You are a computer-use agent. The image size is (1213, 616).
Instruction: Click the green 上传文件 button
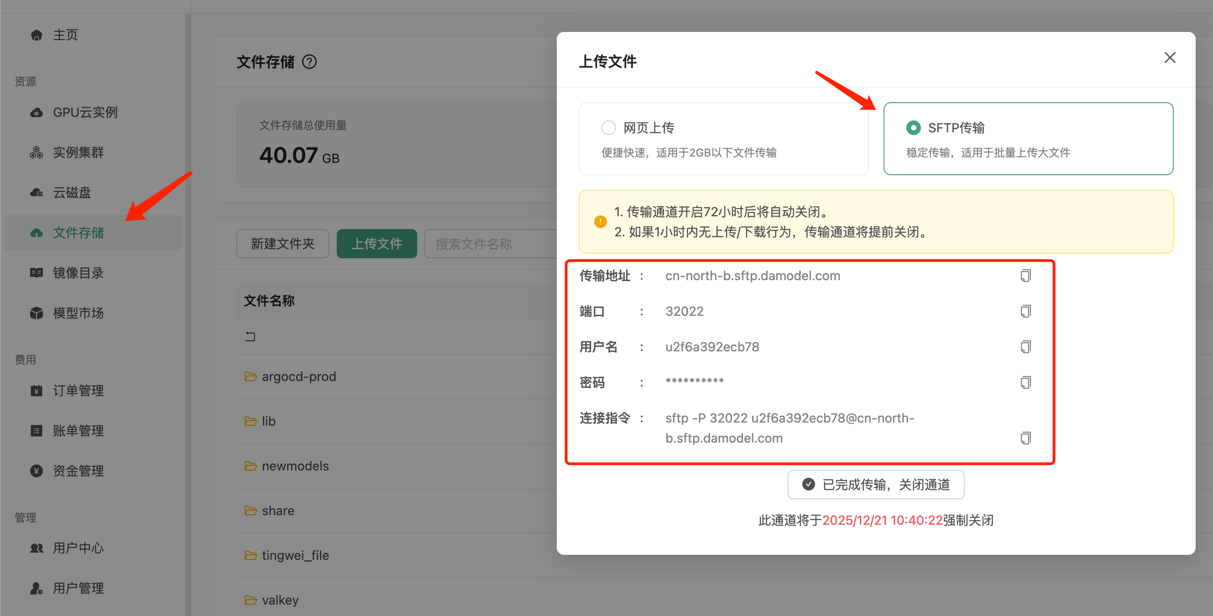[376, 244]
